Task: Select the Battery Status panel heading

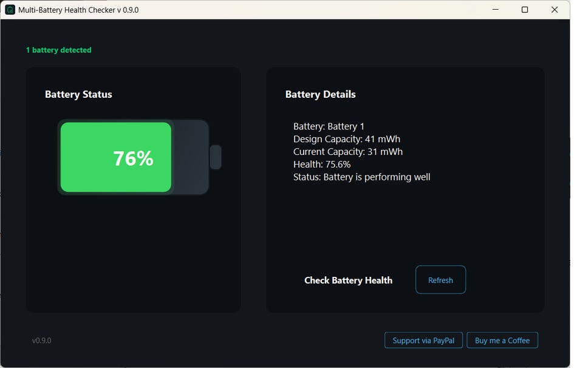Action: click(x=78, y=94)
